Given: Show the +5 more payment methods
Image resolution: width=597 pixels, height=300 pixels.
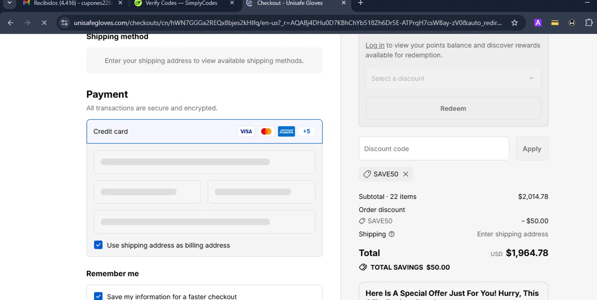Looking at the screenshot, I should pyautogui.click(x=306, y=132).
